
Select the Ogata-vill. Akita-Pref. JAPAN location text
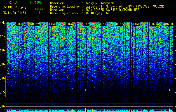tap(125, 6)
